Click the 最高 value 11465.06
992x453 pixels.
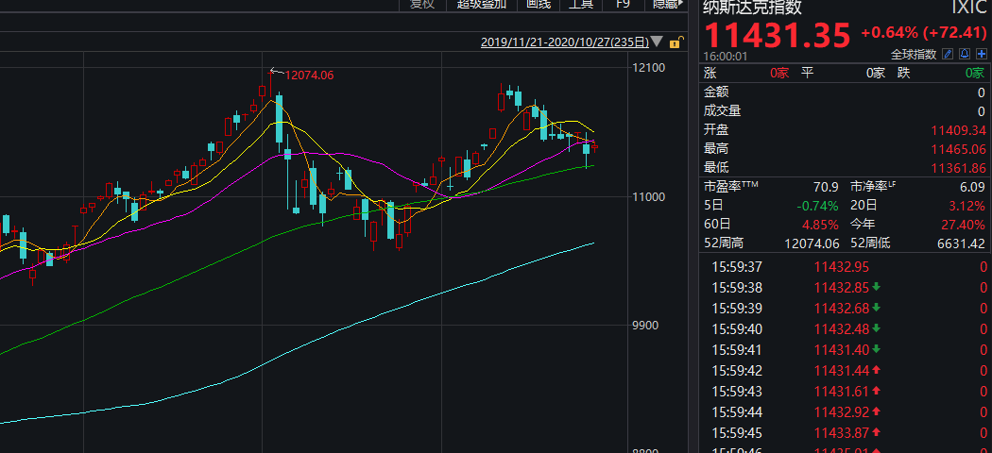tap(959, 149)
